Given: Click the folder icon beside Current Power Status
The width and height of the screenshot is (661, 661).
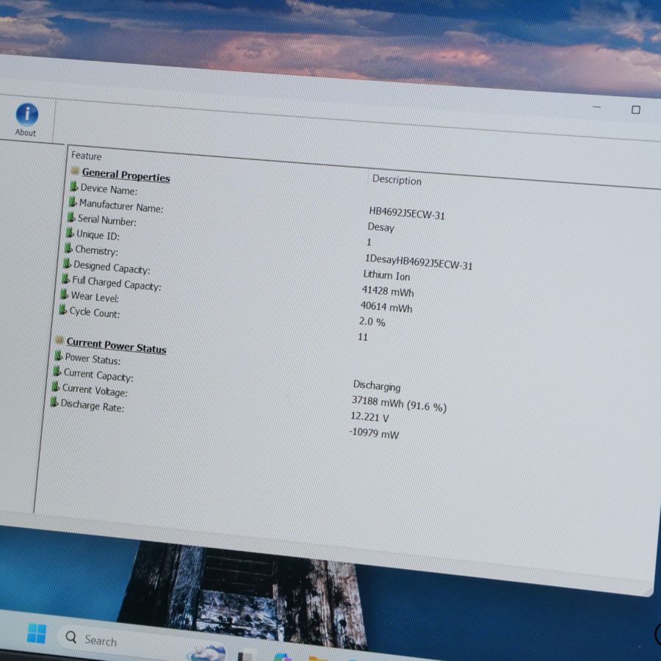Looking at the screenshot, I should tap(59, 340).
